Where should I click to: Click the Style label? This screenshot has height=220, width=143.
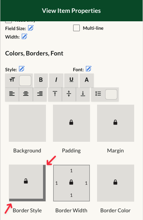click(x=11, y=69)
